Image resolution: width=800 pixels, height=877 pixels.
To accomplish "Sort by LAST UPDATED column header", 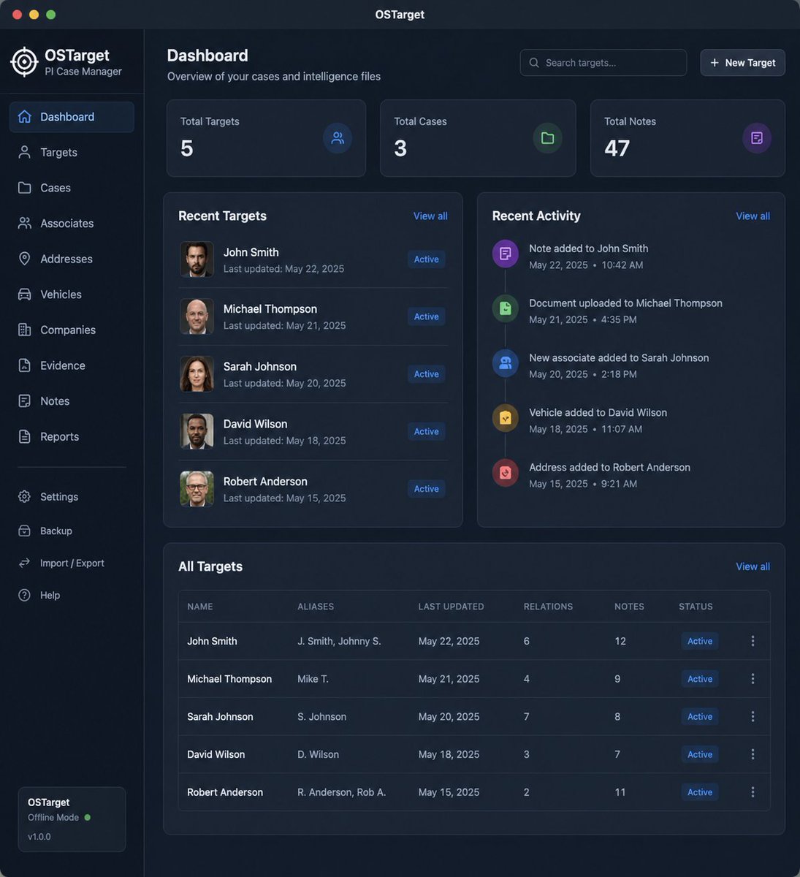I will point(451,607).
